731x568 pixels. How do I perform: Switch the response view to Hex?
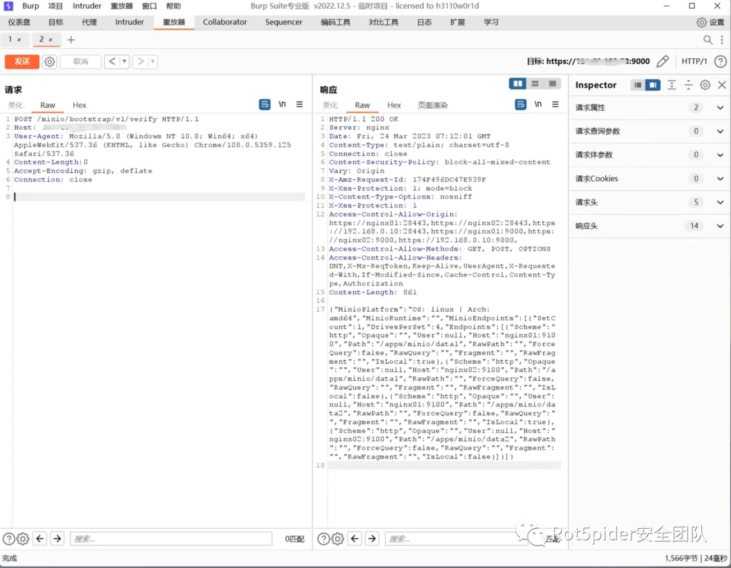pyautogui.click(x=394, y=105)
